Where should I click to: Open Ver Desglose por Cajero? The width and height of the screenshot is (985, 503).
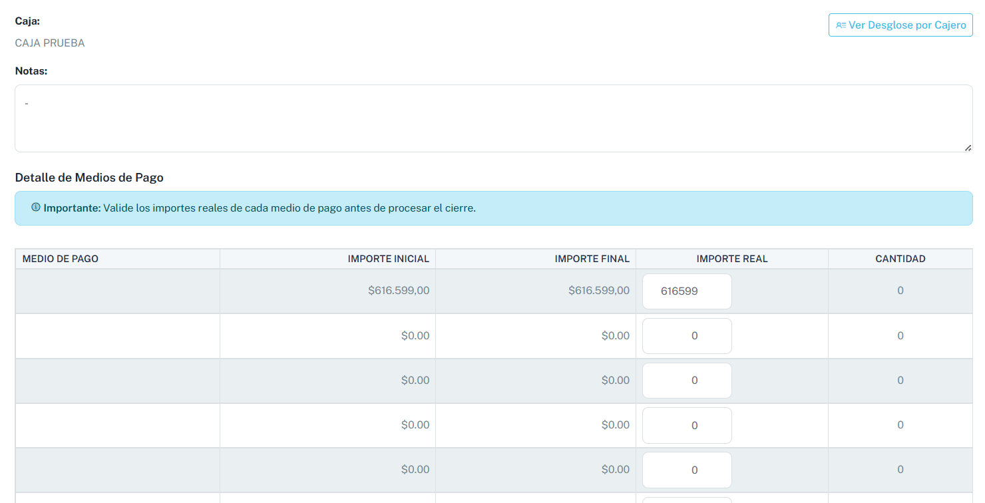pos(900,25)
